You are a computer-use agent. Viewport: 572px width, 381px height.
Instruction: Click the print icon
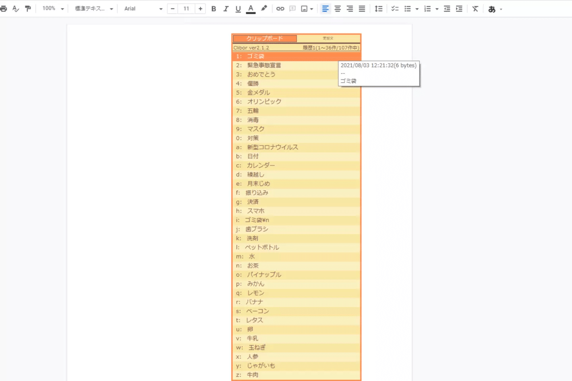(x=4, y=9)
